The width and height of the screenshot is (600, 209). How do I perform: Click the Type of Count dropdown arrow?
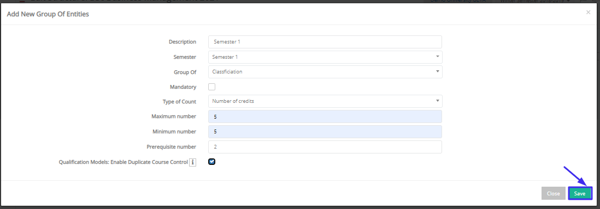[437, 101]
